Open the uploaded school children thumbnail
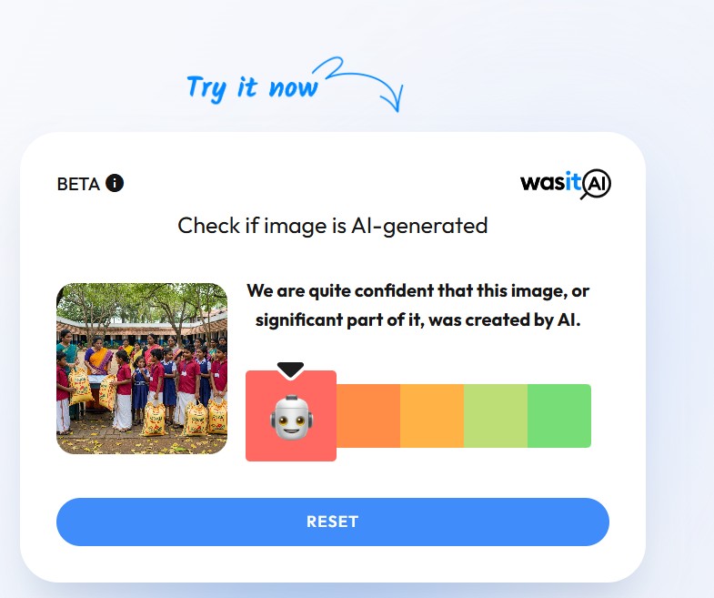 tap(142, 369)
